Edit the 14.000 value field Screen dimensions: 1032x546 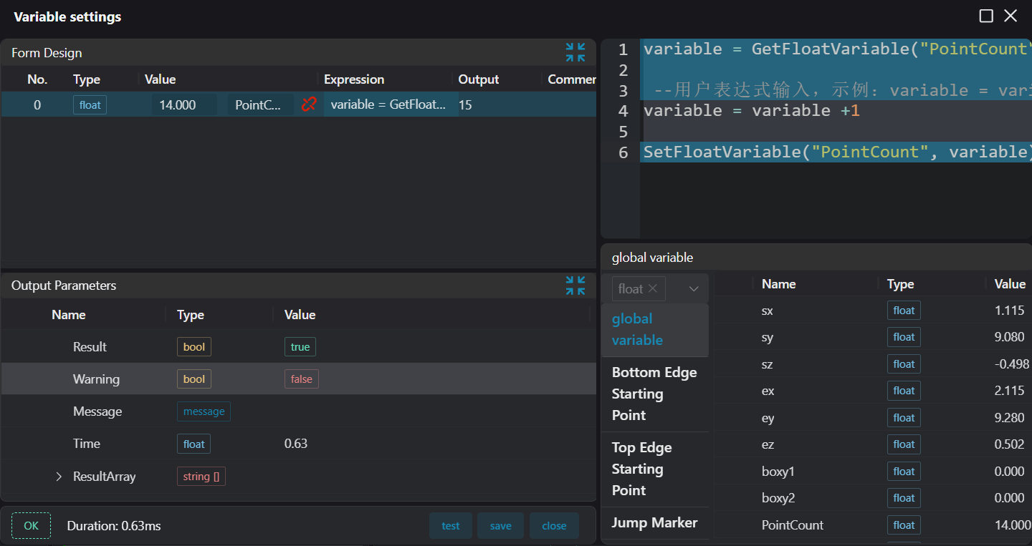(x=183, y=105)
